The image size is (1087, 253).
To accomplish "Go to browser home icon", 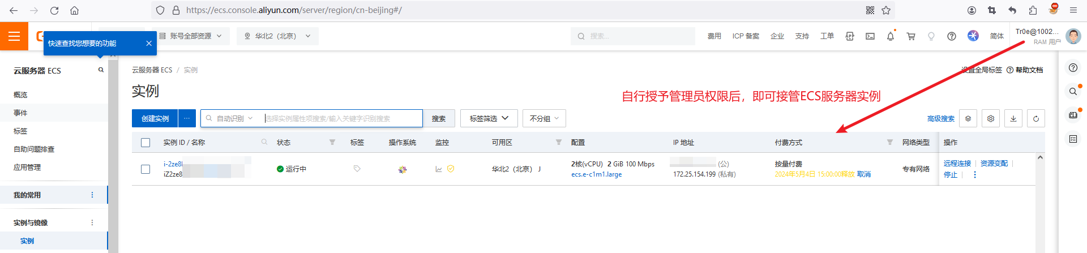I will [x=74, y=10].
